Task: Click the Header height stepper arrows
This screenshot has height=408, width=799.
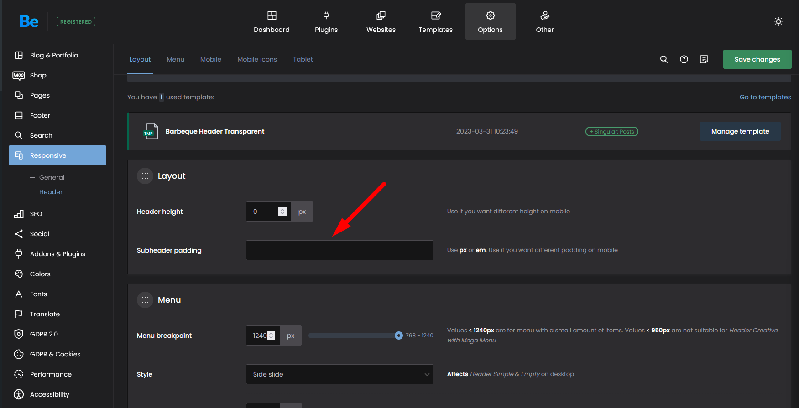Action: tap(282, 212)
